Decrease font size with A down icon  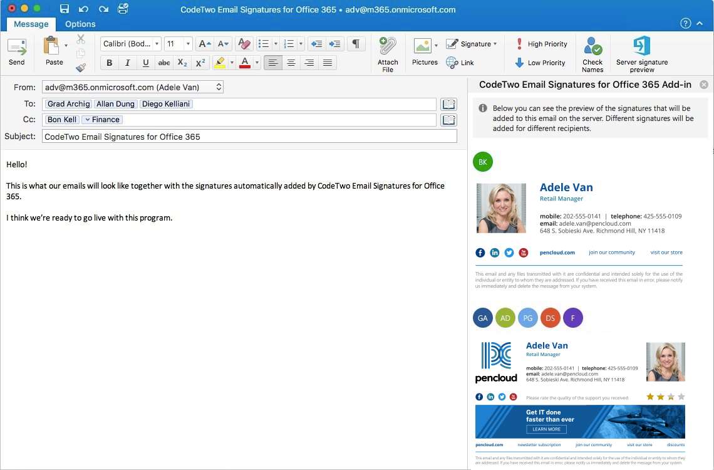(223, 44)
